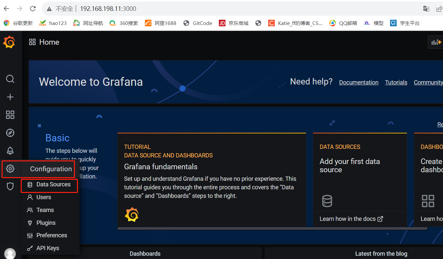443x259 pixels.
Task: Open the Grafana fundamentals tutorial card
Action: [x=212, y=180]
